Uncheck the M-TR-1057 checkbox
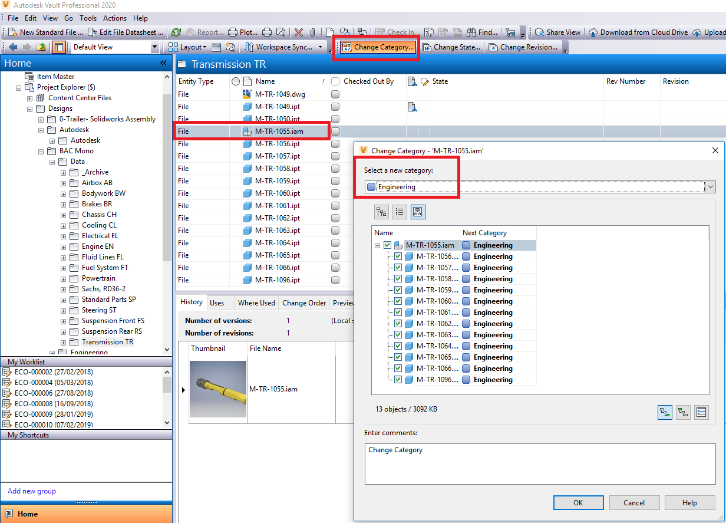The height and width of the screenshot is (523, 726). click(398, 268)
